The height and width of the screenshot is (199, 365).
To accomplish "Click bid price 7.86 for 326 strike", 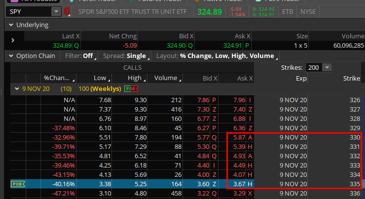I will [203, 100].
